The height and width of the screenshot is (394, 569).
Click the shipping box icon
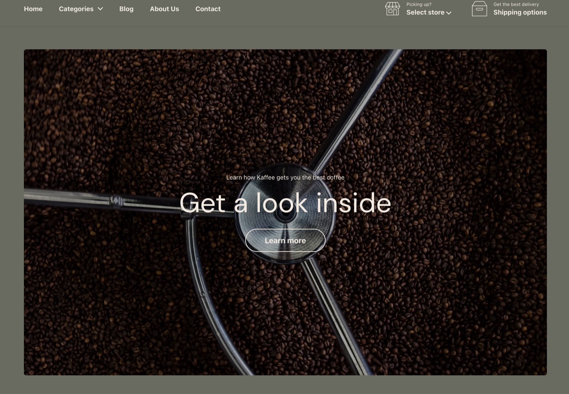(x=479, y=9)
